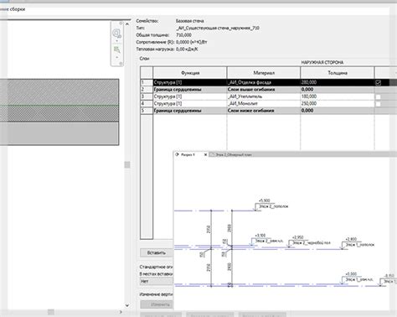The height and width of the screenshot is (317, 397).
Task: Toggle the checked checkbox in layer row 1
Action: (x=378, y=83)
